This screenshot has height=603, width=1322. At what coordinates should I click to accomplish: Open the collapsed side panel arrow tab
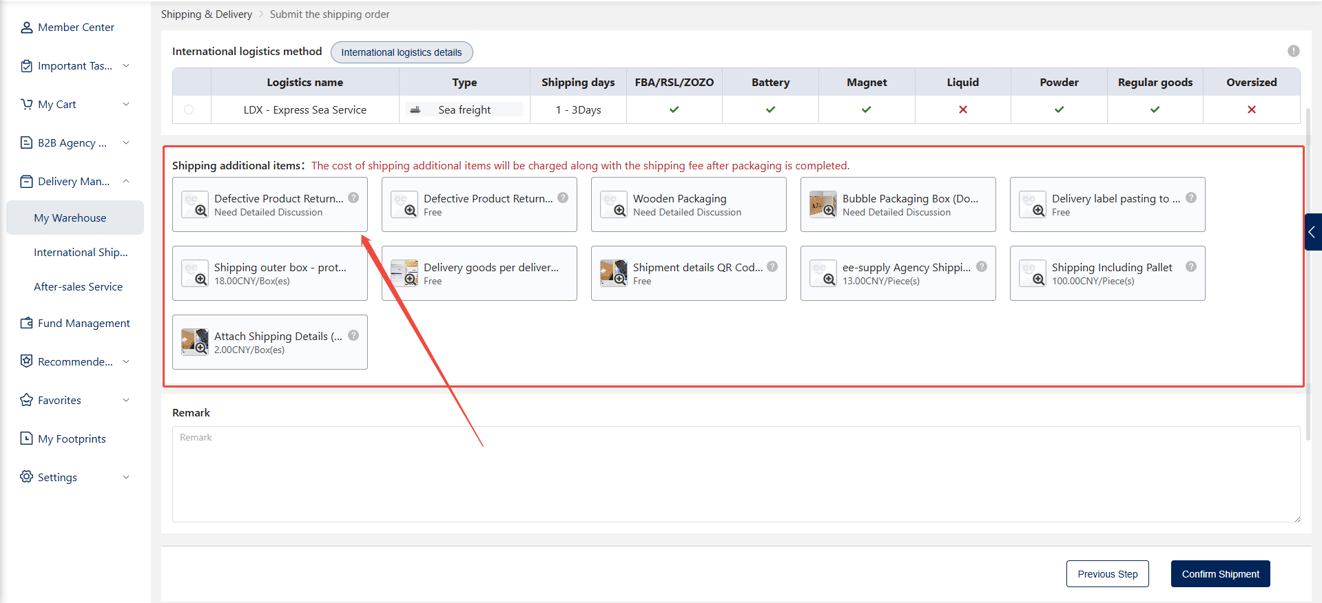click(x=1312, y=232)
